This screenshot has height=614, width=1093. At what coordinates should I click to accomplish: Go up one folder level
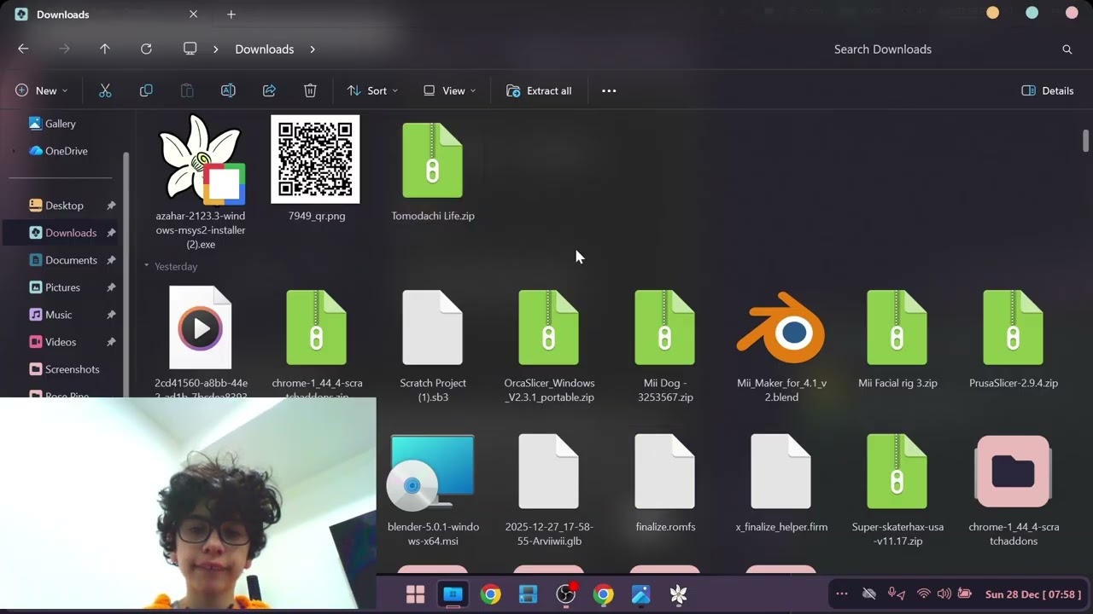[105, 49]
